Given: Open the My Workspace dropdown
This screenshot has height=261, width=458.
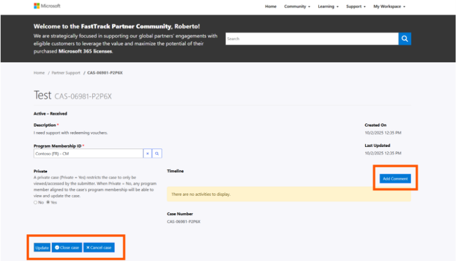Looking at the screenshot, I should pyautogui.click(x=389, y=6).
